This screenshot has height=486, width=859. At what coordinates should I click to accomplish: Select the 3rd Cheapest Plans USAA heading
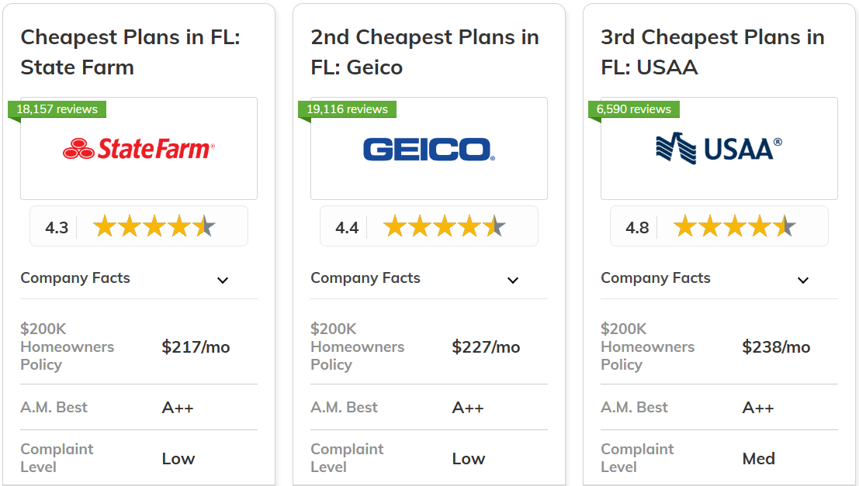[712, 52]
